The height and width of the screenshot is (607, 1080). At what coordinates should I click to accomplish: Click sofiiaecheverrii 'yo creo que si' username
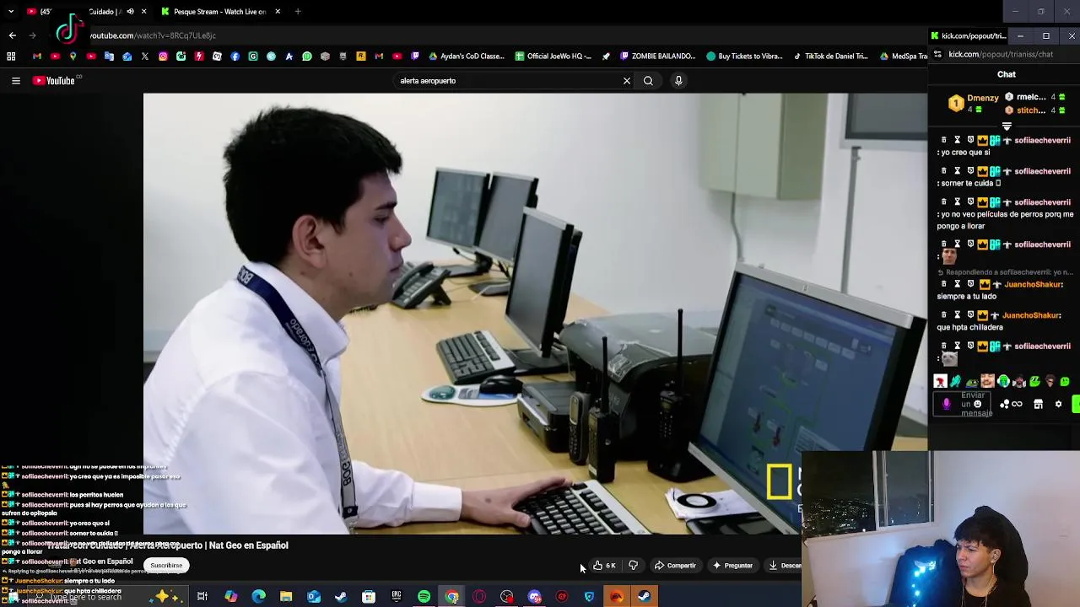pos(1042,141)
